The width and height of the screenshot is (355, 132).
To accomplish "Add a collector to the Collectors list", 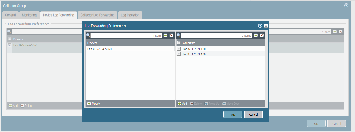I will 182,104.
